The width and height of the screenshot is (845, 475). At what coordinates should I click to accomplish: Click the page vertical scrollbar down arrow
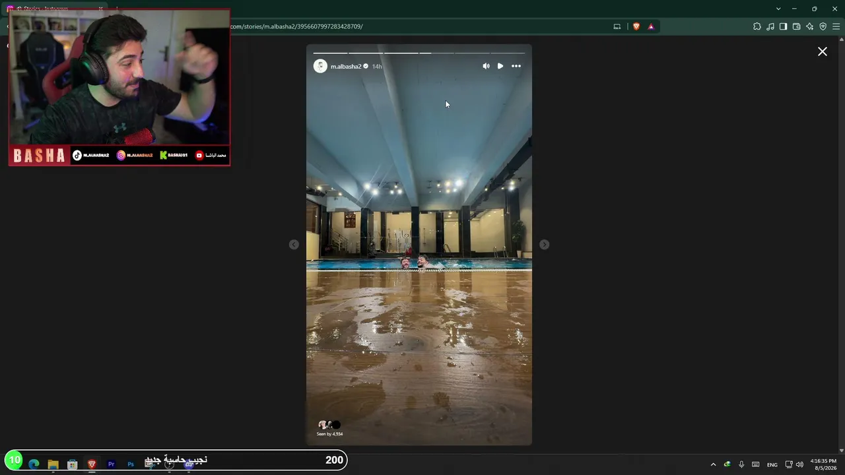[841, 451]
